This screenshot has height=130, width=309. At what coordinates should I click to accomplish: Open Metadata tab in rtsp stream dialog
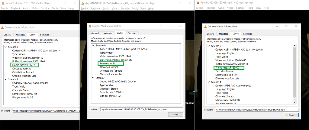pyautogui.click(x=108, y=33)
